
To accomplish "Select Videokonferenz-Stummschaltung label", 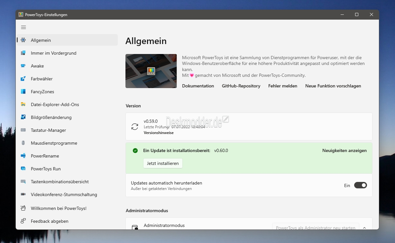I will point(64,194).
